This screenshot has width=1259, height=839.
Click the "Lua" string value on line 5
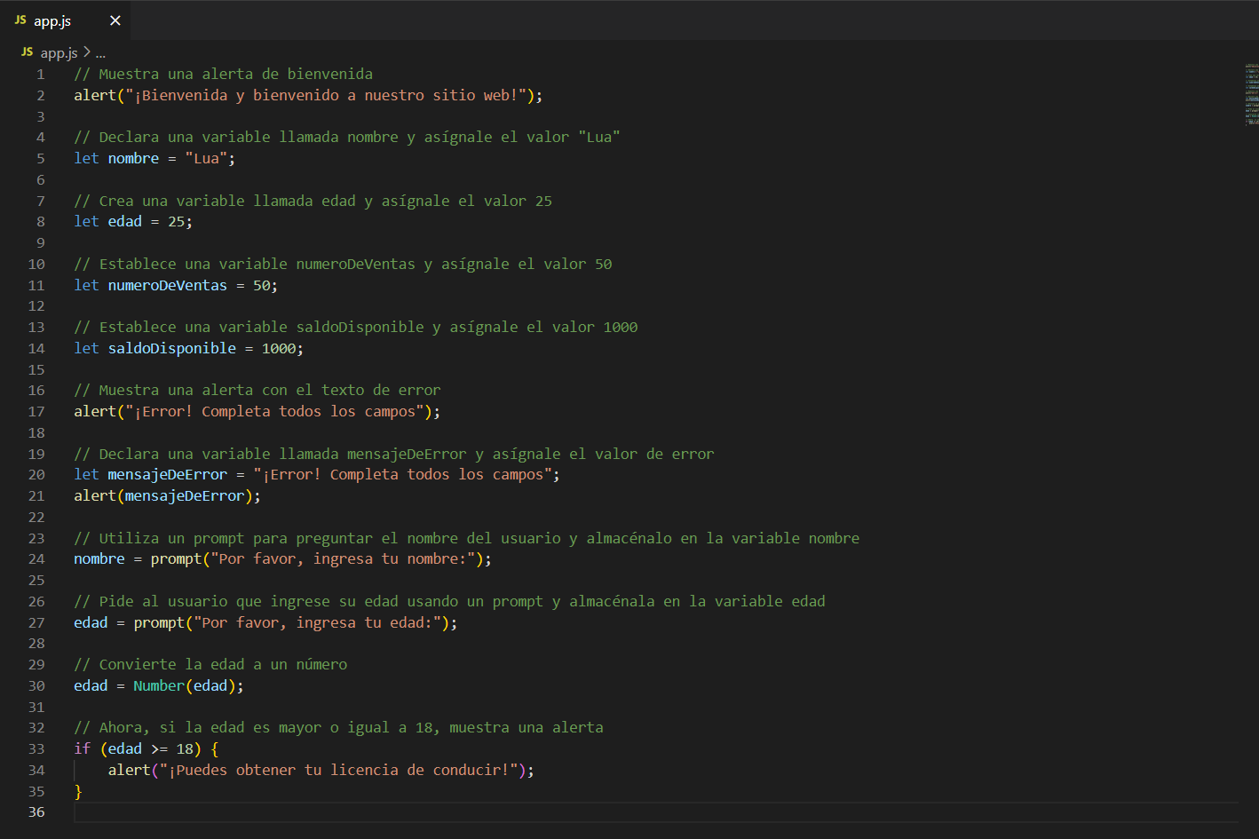coord(206,158)
